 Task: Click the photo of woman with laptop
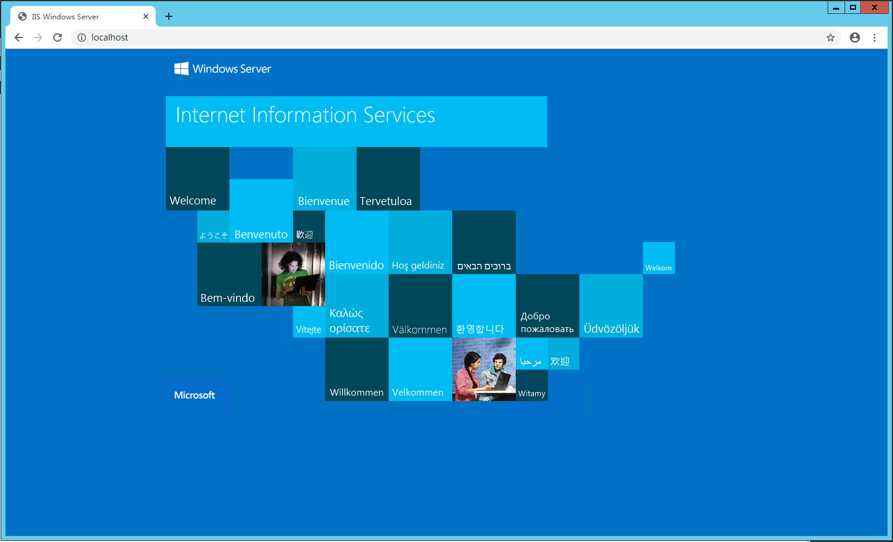click(x=293, y=274)
